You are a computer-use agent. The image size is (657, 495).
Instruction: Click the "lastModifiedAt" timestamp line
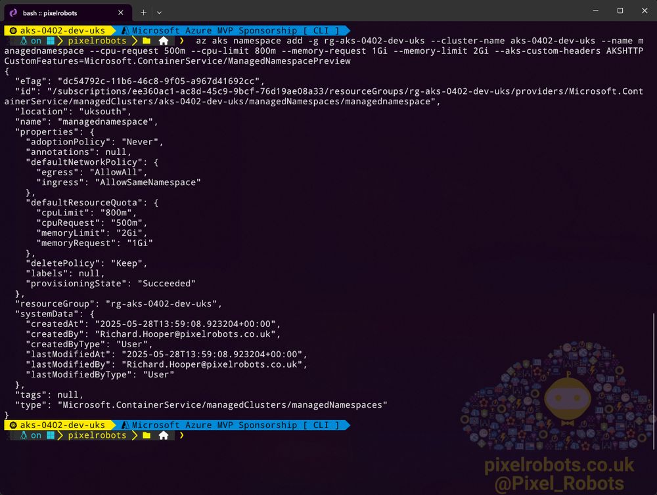[x=166, y=355]
